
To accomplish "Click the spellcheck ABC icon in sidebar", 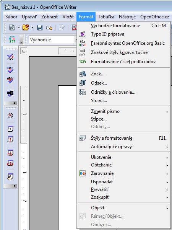I will pos(10,57).
